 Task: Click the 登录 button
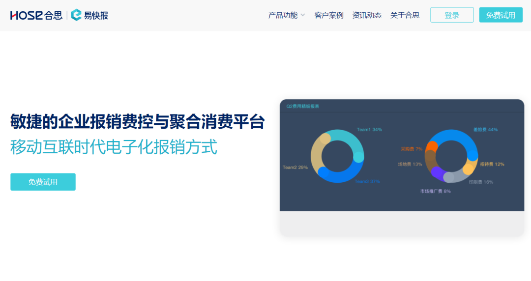click(x=452, y=15)
